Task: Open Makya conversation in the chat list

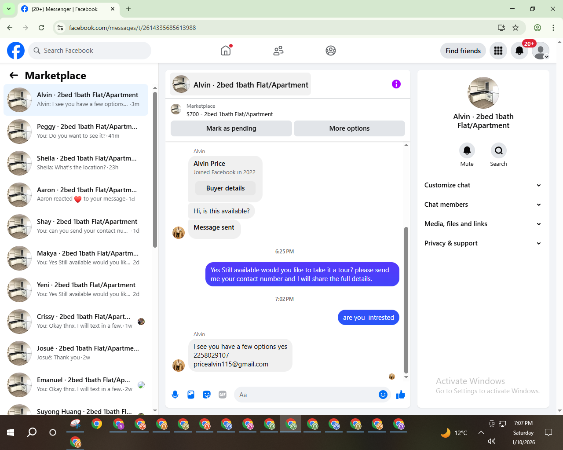Action: pyautogui.click(x=76, y=258)
